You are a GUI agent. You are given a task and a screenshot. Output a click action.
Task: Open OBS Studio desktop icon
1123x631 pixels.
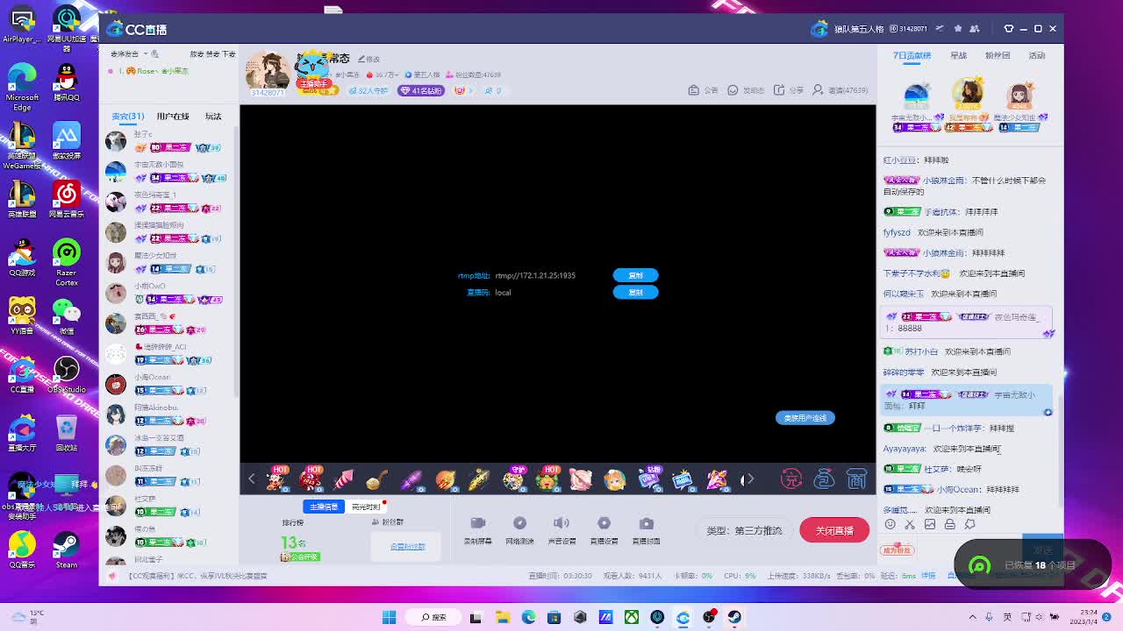pyautogui.click(x=67, y=374)
